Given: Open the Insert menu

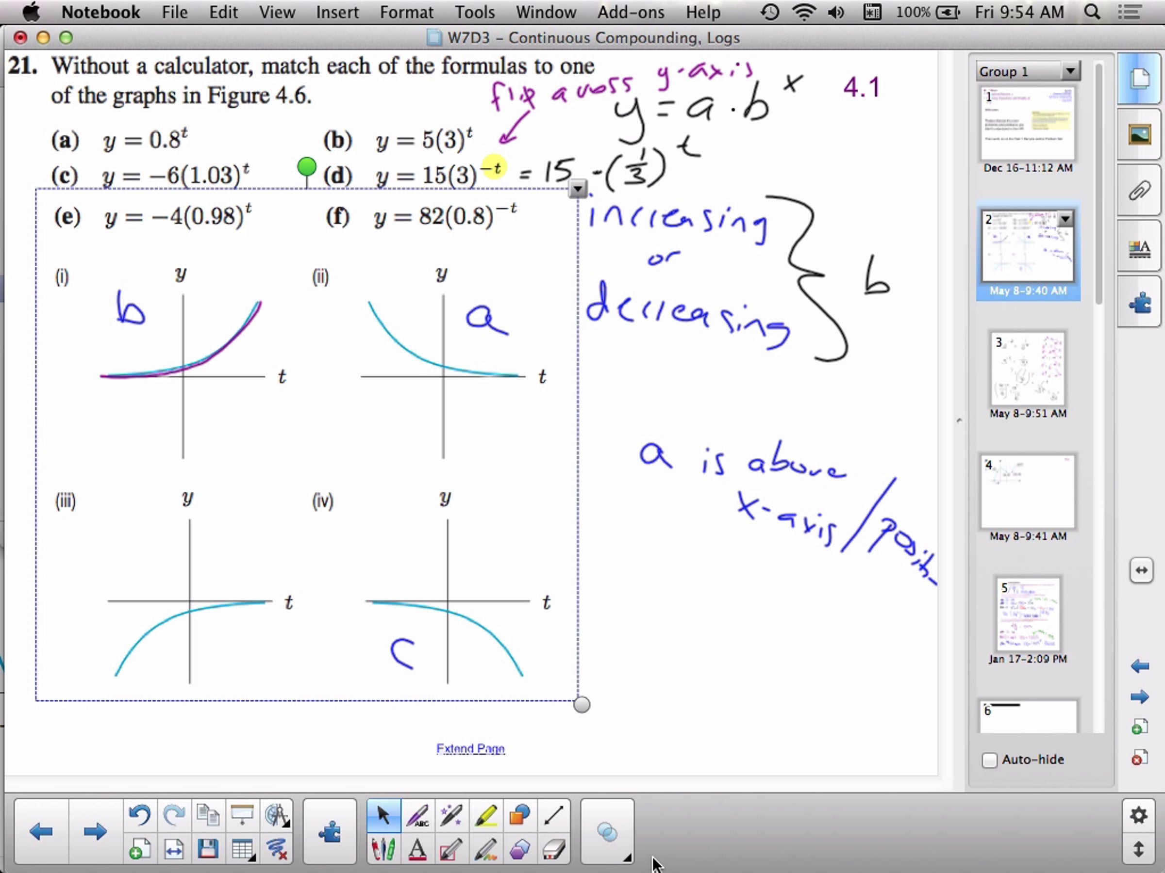Looking at the screenshot, I should [x=337, y=12].
